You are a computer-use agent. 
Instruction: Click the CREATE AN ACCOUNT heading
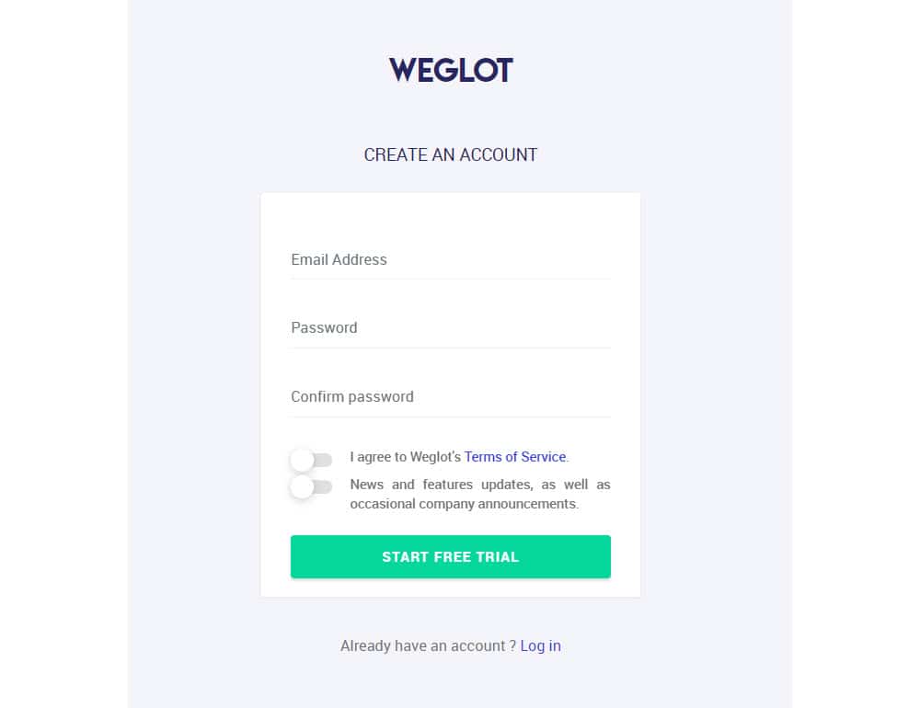tap(450, 154)
